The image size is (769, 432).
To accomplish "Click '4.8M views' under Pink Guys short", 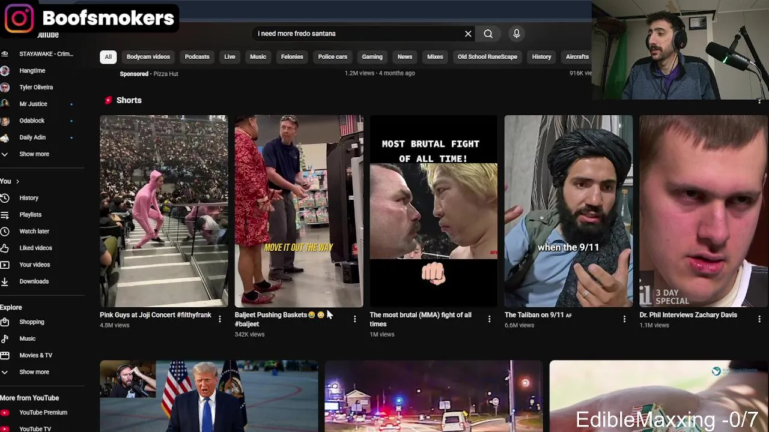I will (x=114, y=325).
